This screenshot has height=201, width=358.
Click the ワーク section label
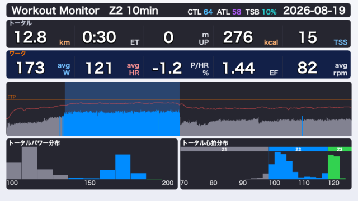point(17,54)
